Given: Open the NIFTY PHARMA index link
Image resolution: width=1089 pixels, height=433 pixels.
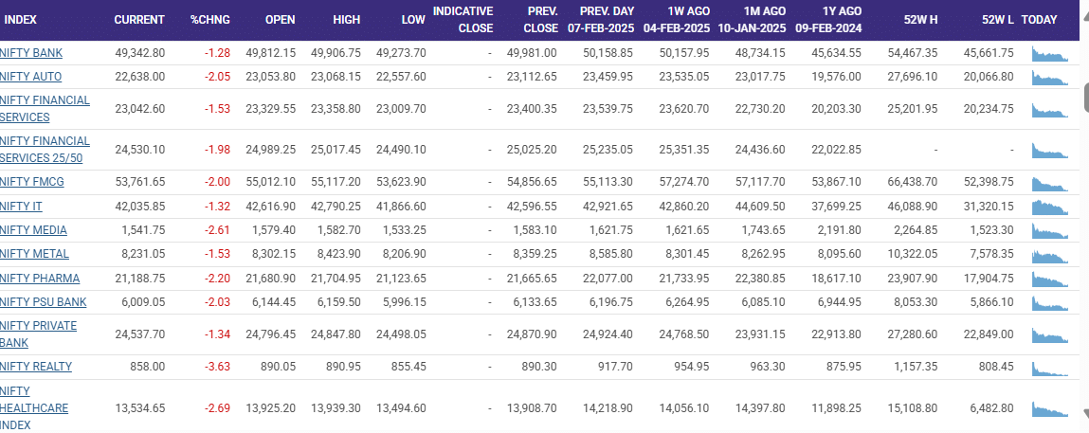Looking at the screenshot, I should (40, 279).
